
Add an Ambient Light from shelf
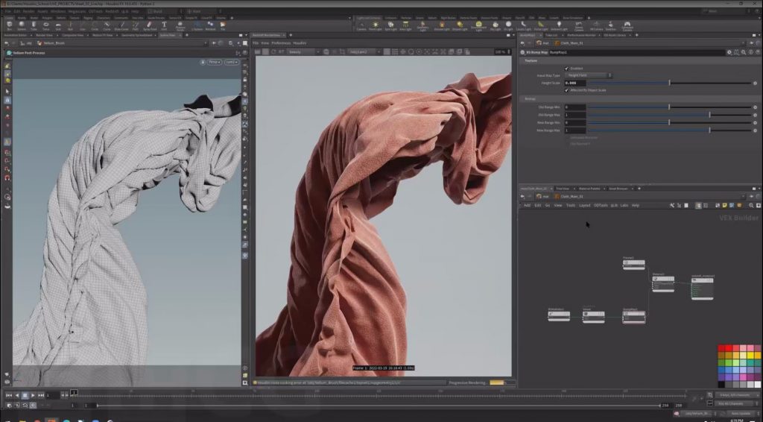559,26
